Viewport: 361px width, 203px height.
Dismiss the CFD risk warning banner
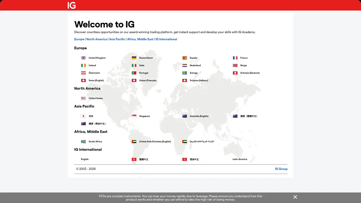(295, 197)
